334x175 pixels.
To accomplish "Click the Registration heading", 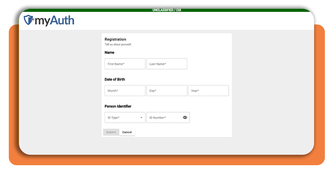I will pyautogui.click(x=115, y=39).
